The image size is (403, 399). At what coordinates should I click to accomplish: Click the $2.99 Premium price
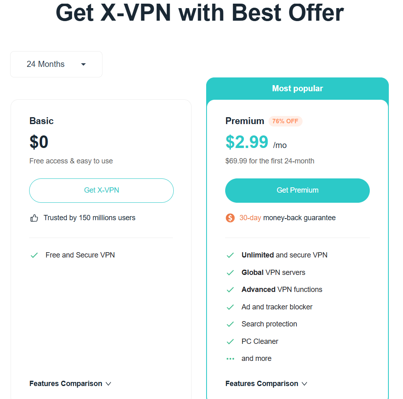247,142
